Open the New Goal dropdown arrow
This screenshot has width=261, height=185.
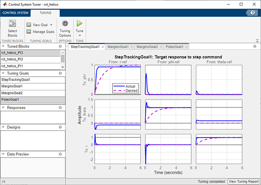click(51, 25)
